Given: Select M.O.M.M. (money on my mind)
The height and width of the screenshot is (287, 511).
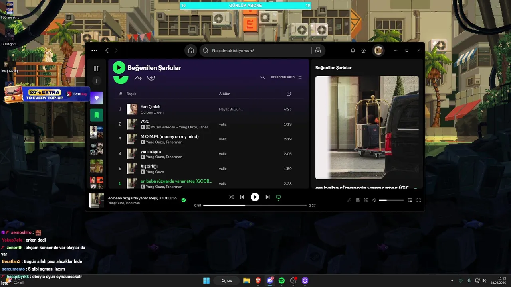Looking at the screenshot, I should tap(169, 136).
